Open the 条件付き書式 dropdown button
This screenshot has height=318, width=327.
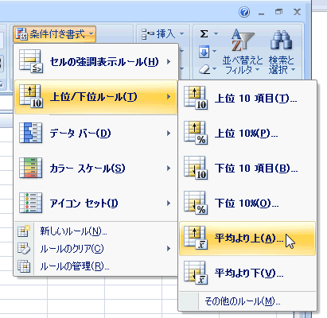(54, 34)
